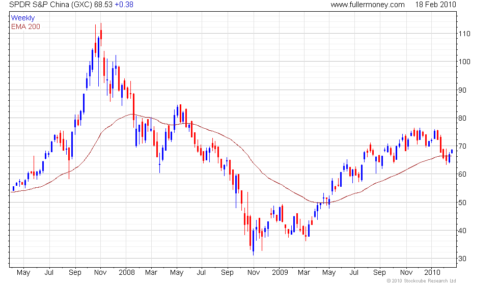Click the SPDR S&P China (GXC) title
The width and height of the screenshot is (499, 285).
51,5
